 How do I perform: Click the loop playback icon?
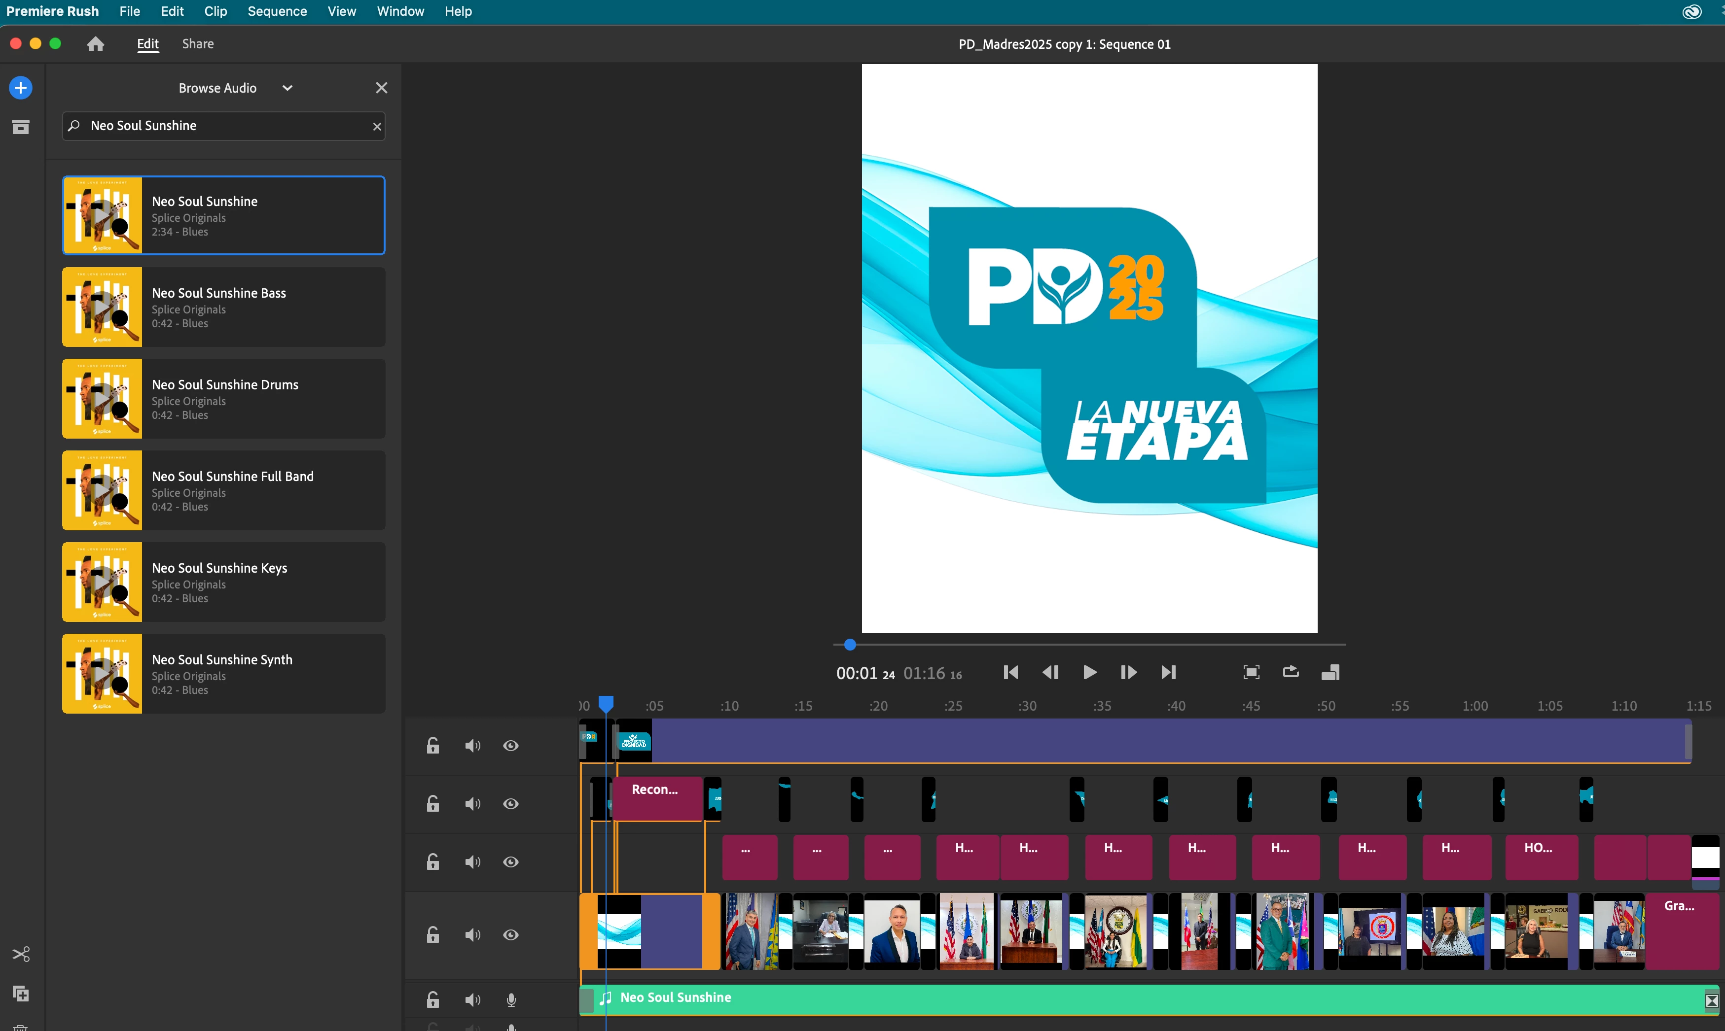point(1291,672)
